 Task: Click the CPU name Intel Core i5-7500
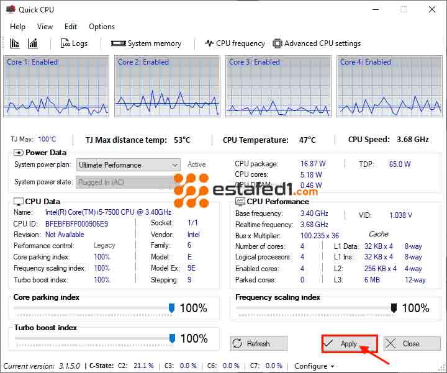click(x=108, y=212)
